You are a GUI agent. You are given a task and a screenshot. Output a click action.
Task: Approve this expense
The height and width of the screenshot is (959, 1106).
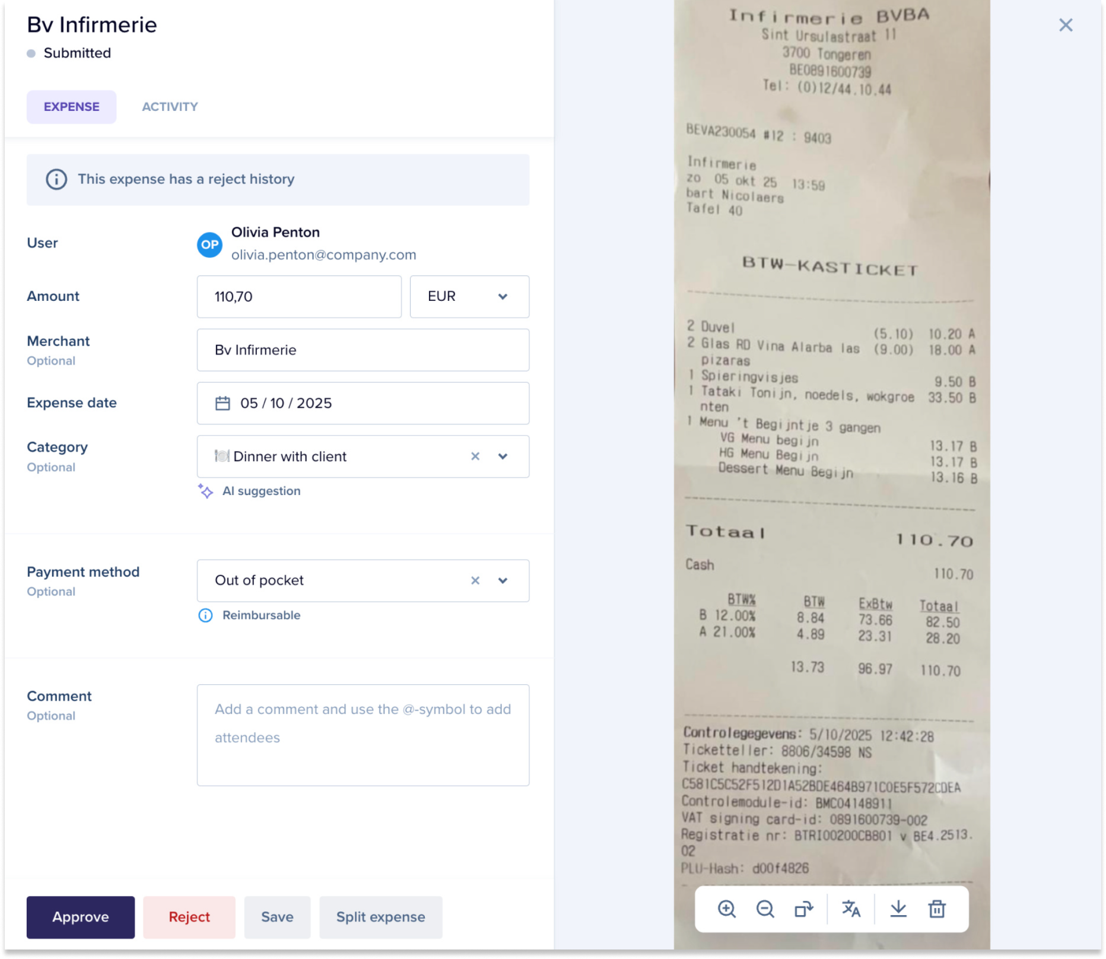(81, 917)
